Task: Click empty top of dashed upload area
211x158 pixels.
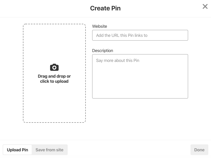Action: (x=54, y=41)
